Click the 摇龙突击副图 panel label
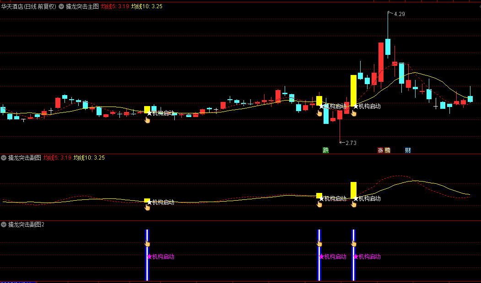The image size is (481, 283). 25,158
